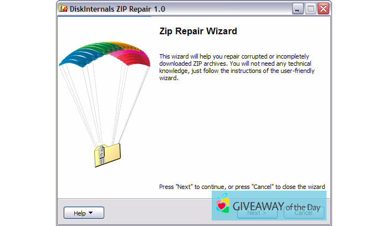Image resolution: width=388 pixels, height=226 pixels.
Task: Click the 'Press Next to continue' instruction text
Action: pos(242,187)
